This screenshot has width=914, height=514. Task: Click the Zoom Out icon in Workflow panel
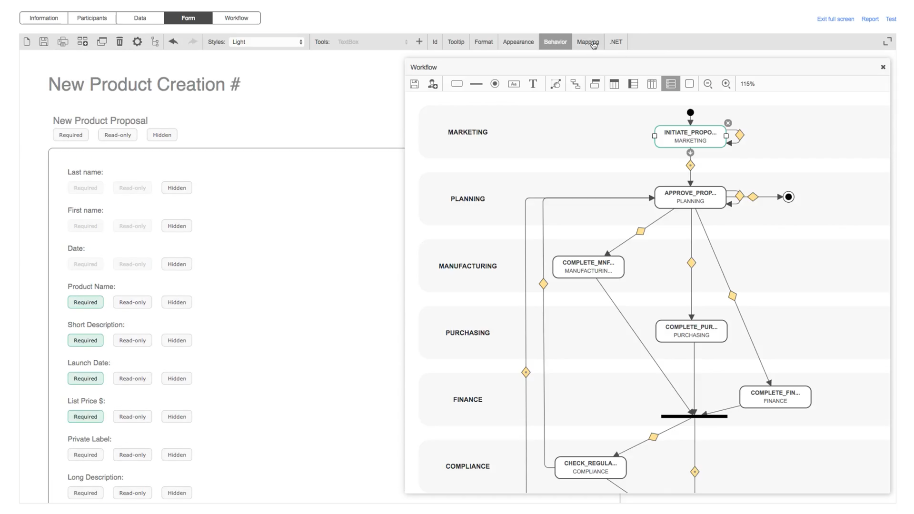point(708,84)
